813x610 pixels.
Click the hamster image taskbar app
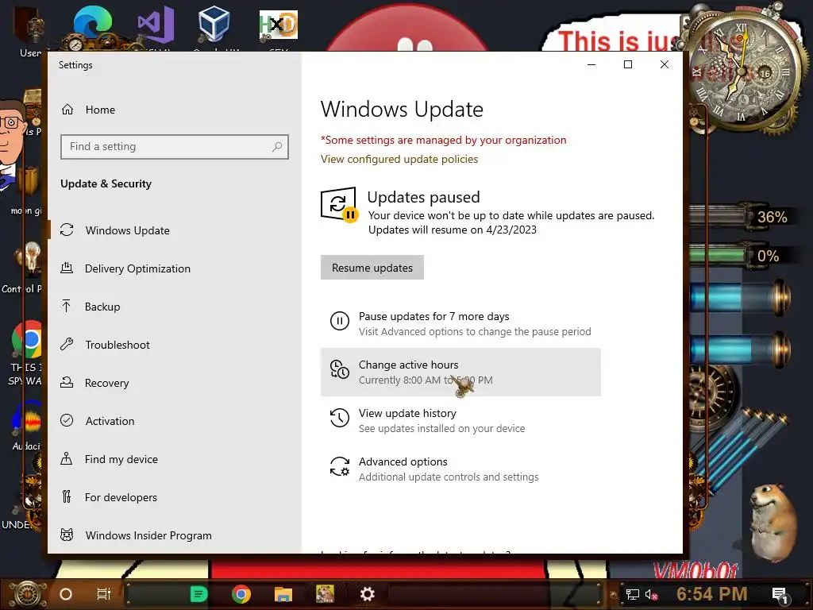[x=325, y=594]
